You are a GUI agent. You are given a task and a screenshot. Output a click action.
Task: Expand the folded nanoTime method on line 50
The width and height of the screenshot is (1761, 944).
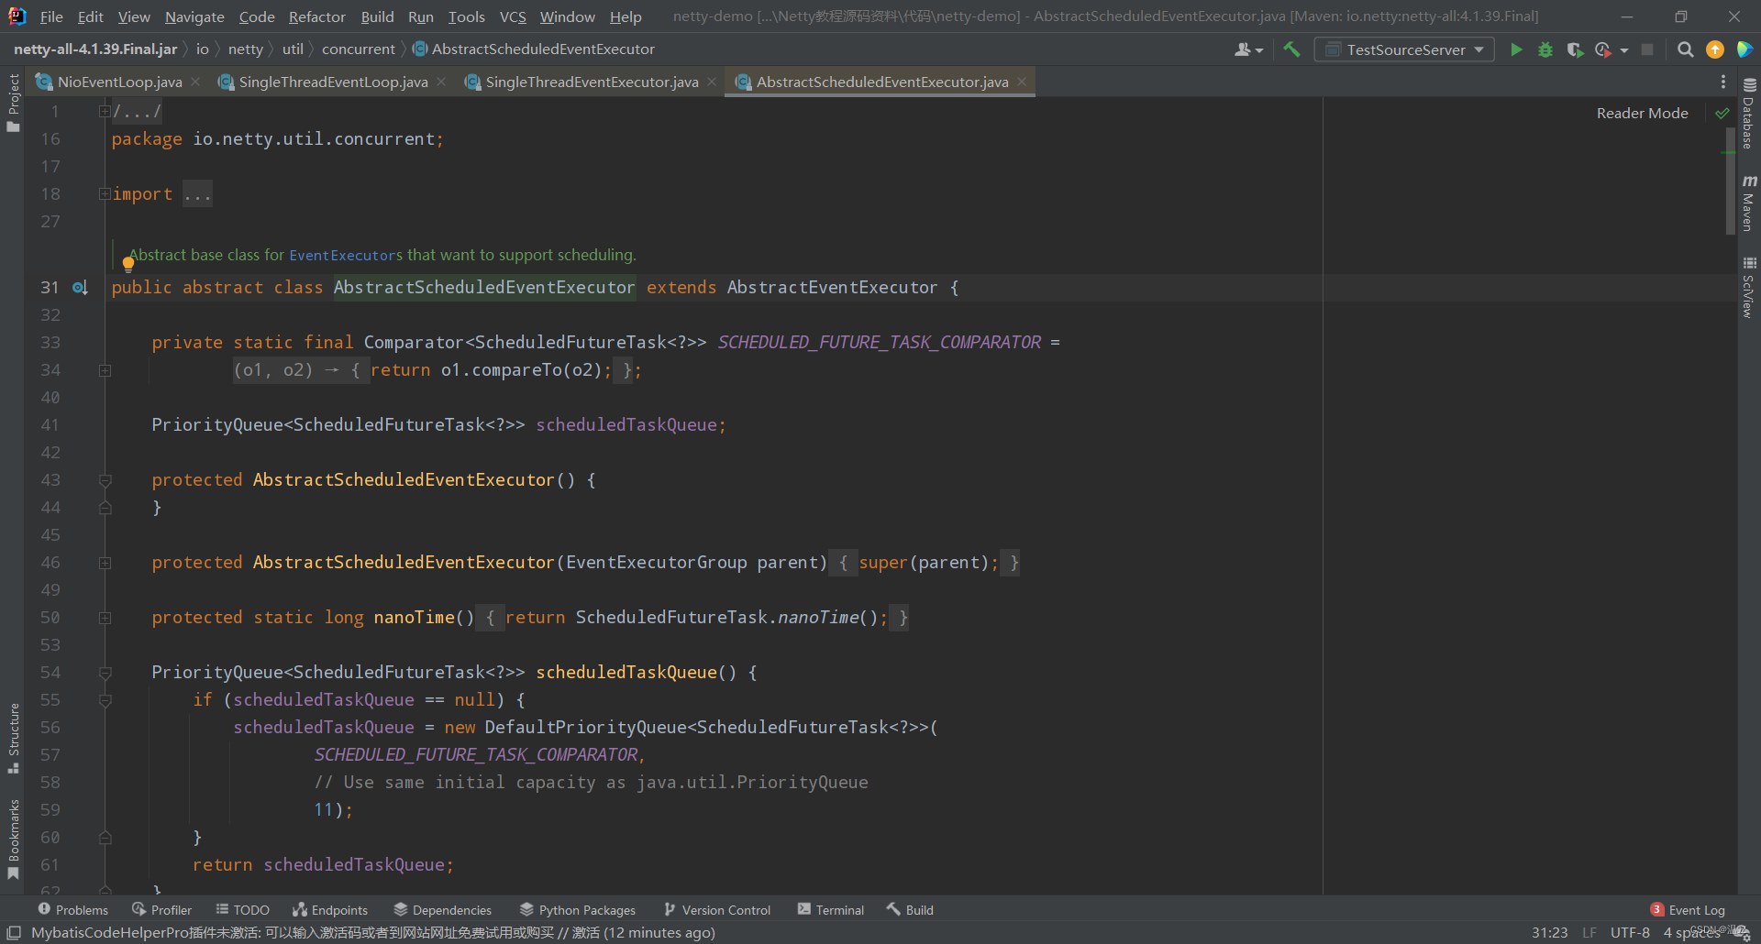click(x=105, y=618)
